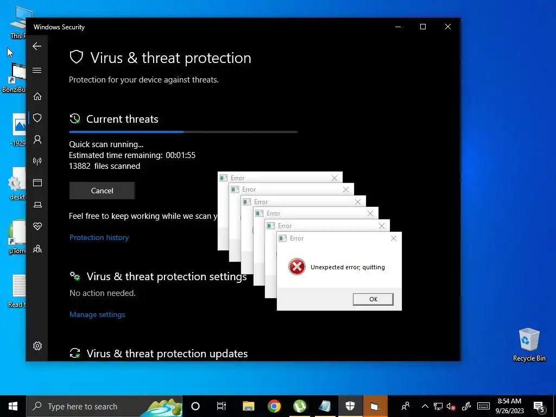This screenshot has height=417, width=556.
Task: Cancel the running quick scan
Action: (x=102, y=191)
